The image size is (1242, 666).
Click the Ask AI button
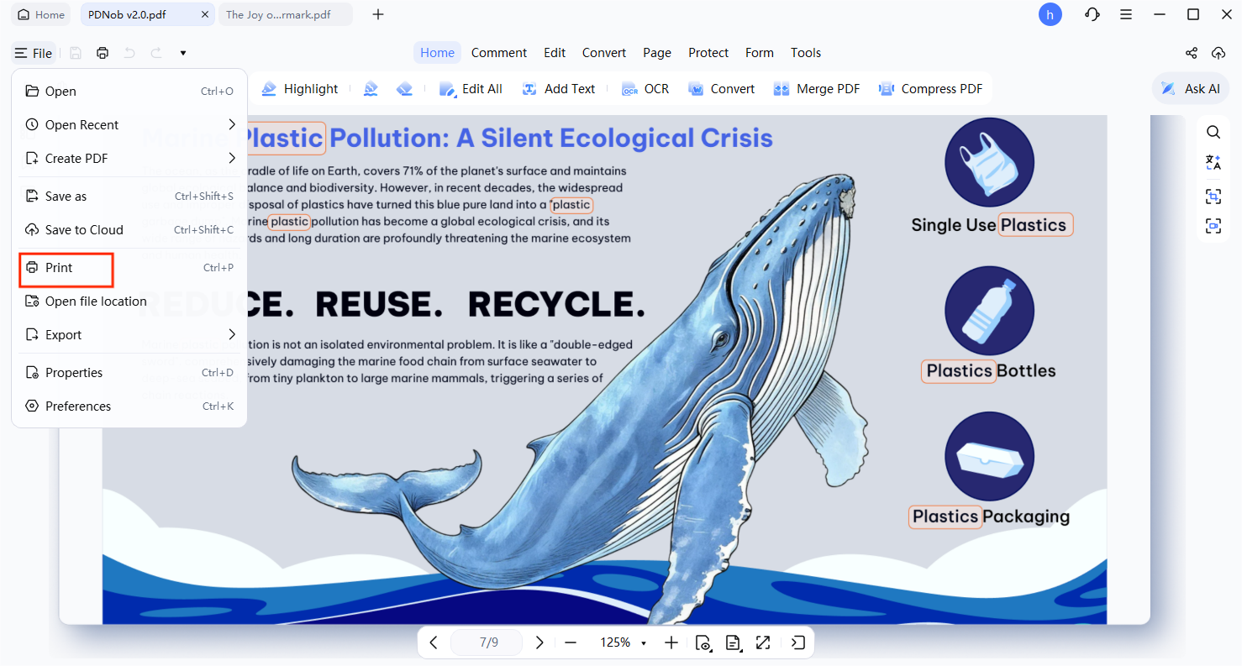1190,89
